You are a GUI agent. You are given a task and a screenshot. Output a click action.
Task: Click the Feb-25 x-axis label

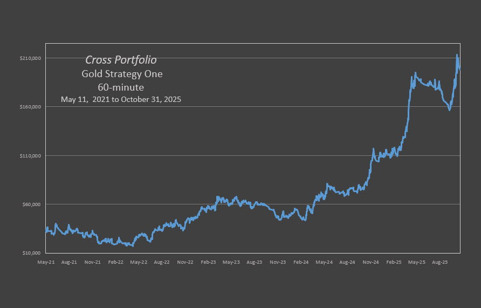point(394,262)
